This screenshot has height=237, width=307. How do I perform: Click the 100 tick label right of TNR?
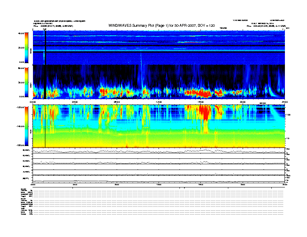point(288,115)
